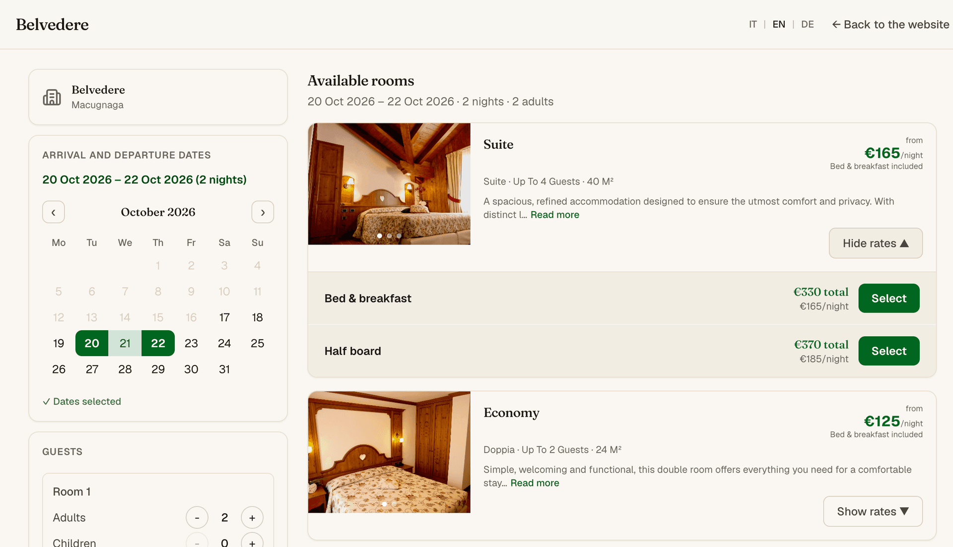Click the Economy room title

pos(511,413)
